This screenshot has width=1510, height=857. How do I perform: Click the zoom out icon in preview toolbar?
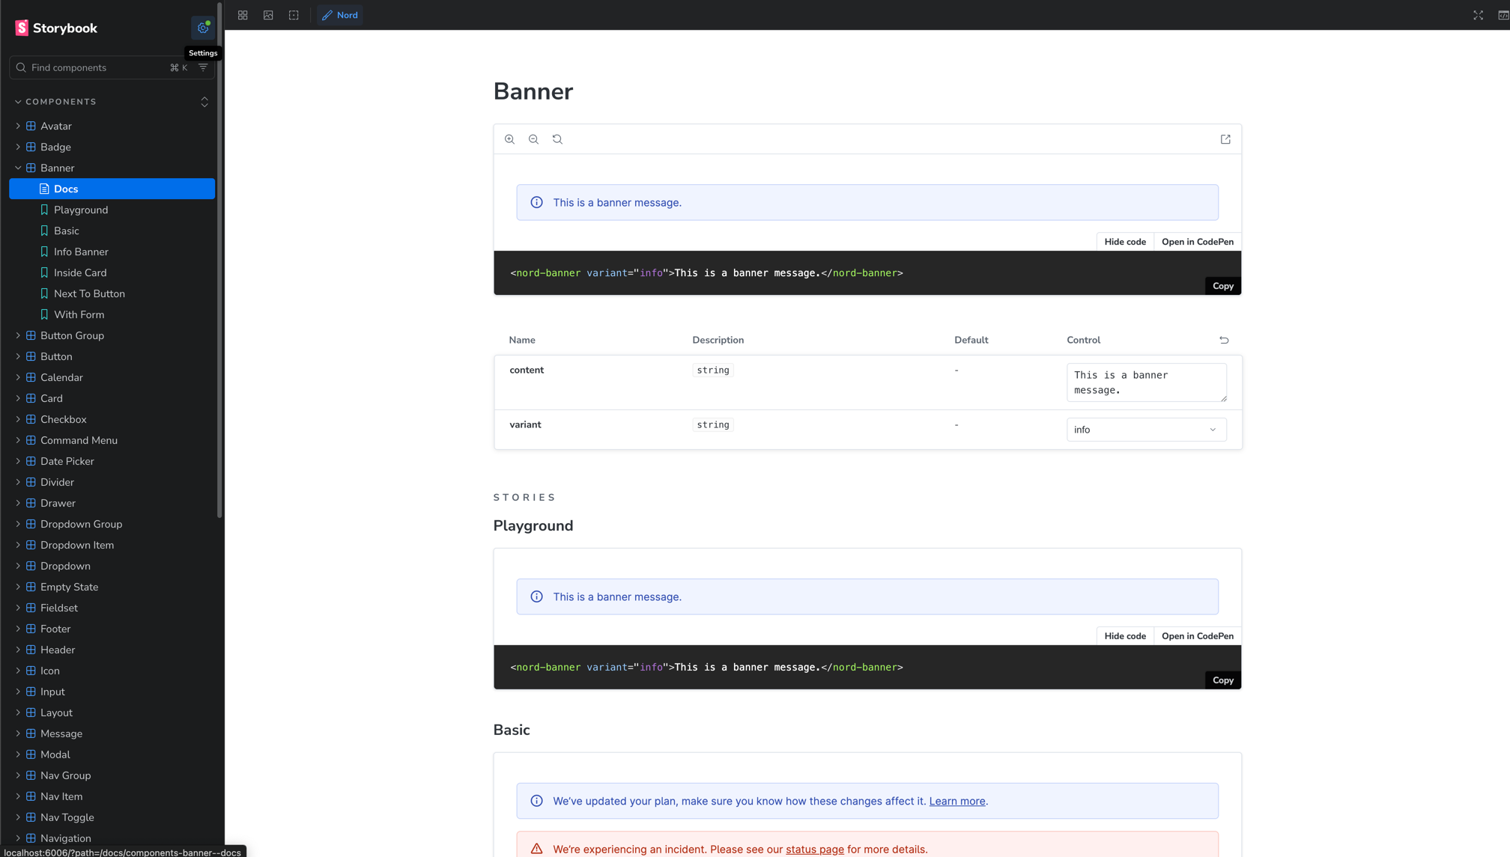[x=533, y=139]
